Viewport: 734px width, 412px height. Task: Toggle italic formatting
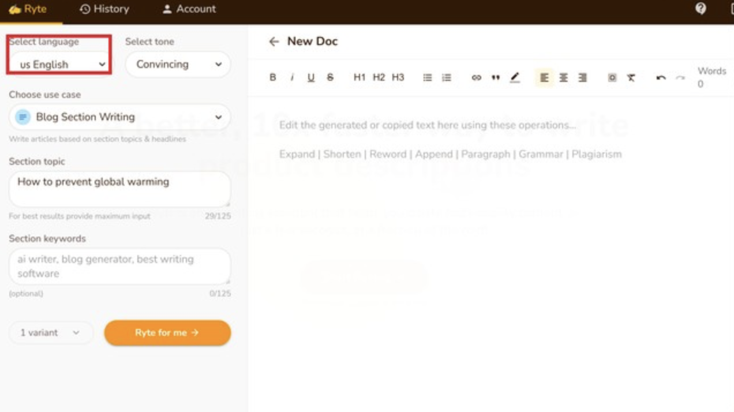[292, 77]
